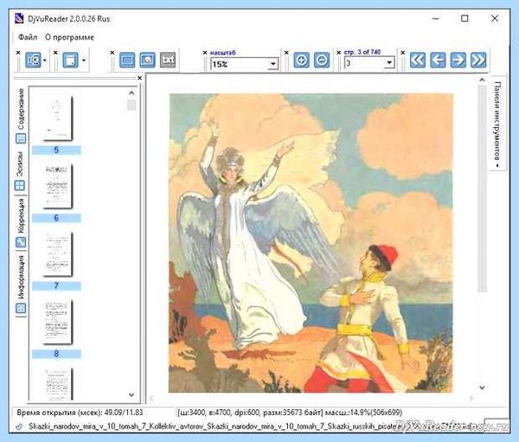Close the navigation arrows toolbar group x
This screenshot has width=519, height=442.
point(403,53)
